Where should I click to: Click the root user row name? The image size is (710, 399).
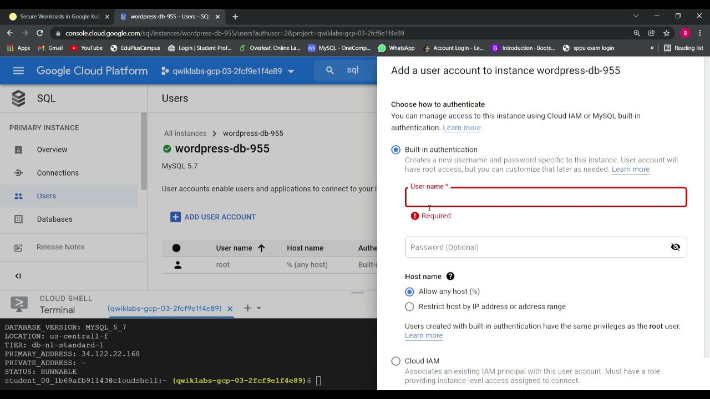[x=223, y=265]
